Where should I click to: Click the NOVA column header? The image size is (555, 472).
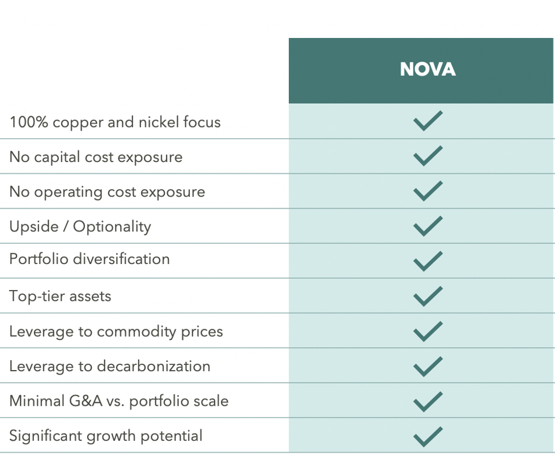pos(428,70)
